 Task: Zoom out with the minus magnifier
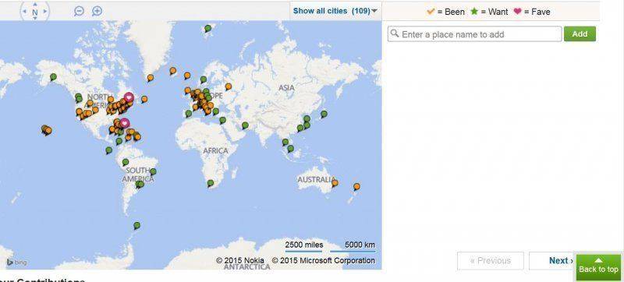point(79,11)
